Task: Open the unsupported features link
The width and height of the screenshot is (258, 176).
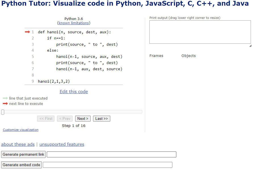Action: tap(62, 144)
